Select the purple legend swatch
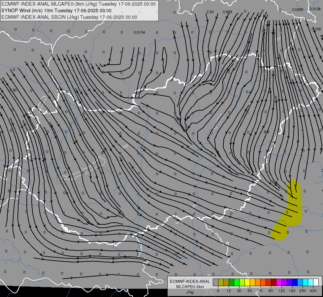Image resolution: width=323 pixels, height=297 pixels. pos(284,282)
